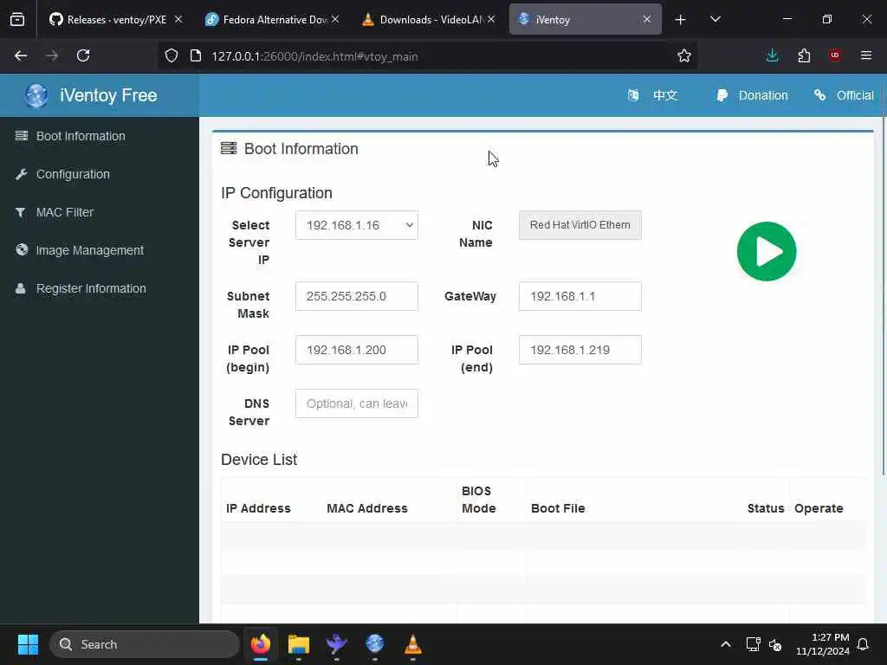Bookmark this page with the star icon
Viewport: 887px width, 665px height.
684,55
